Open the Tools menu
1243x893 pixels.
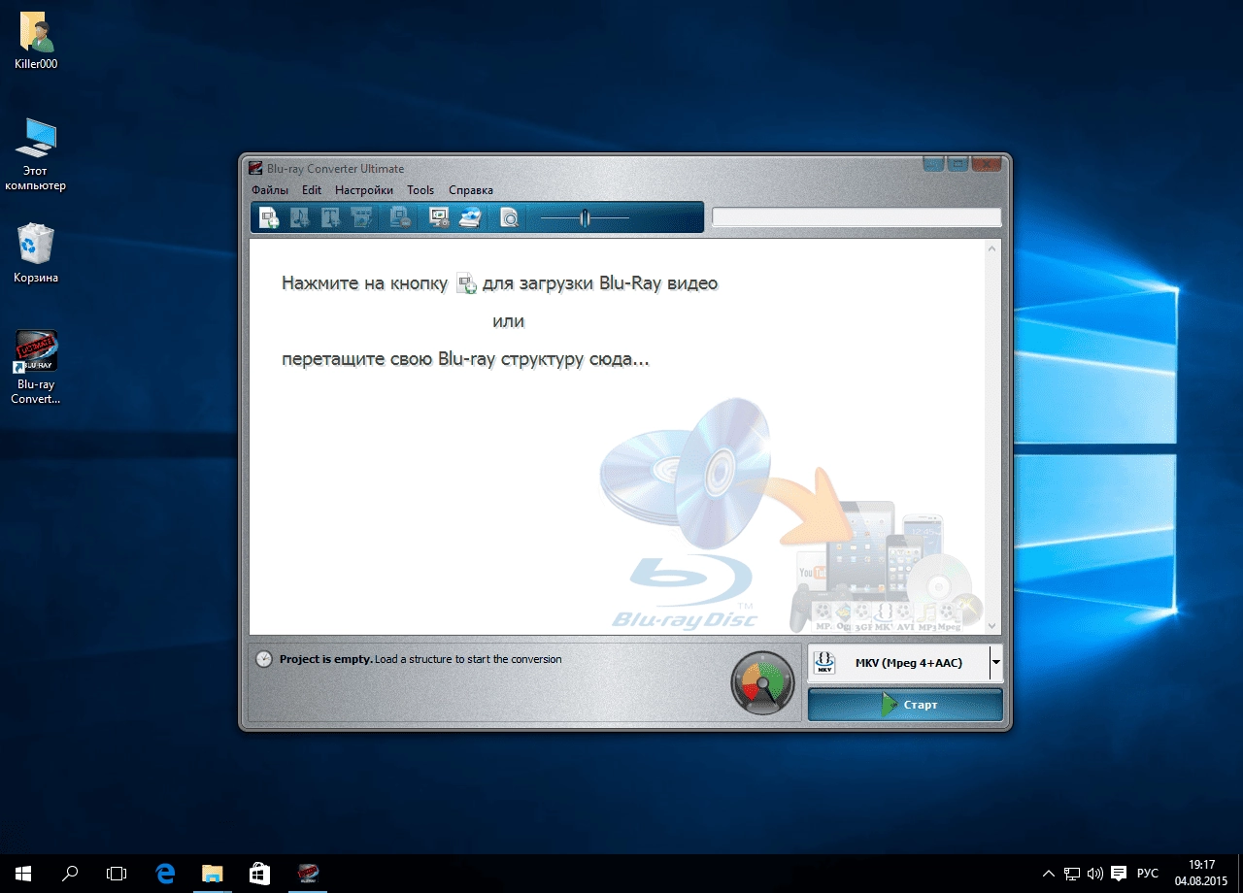(x=420, y=190)
